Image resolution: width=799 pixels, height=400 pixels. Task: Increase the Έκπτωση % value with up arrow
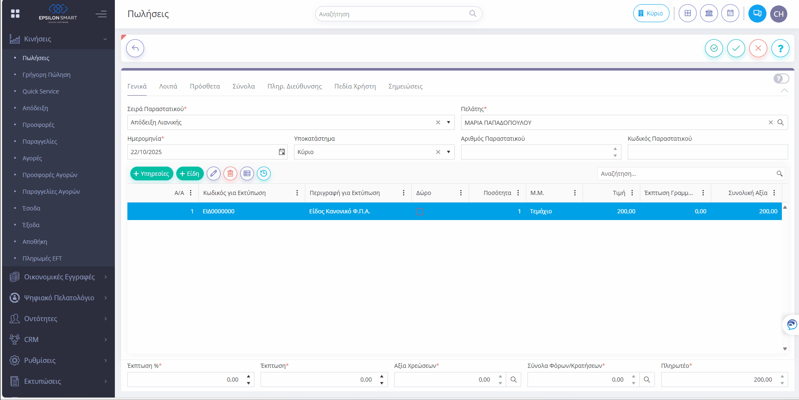pyautogui.click(x=249, y=377)
